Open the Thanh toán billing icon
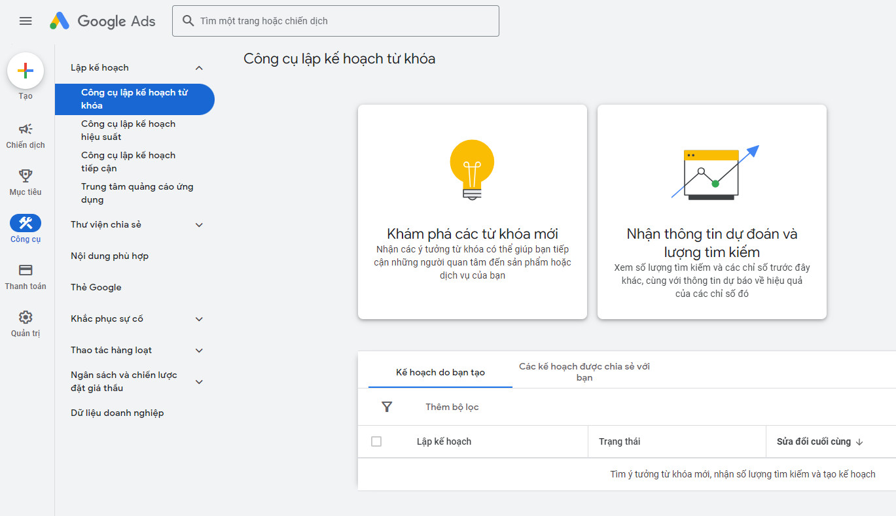 25,269
